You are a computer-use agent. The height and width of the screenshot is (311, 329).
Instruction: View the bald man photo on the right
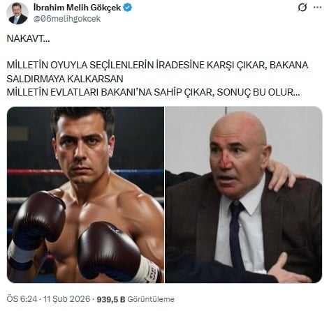coord(244,195)
